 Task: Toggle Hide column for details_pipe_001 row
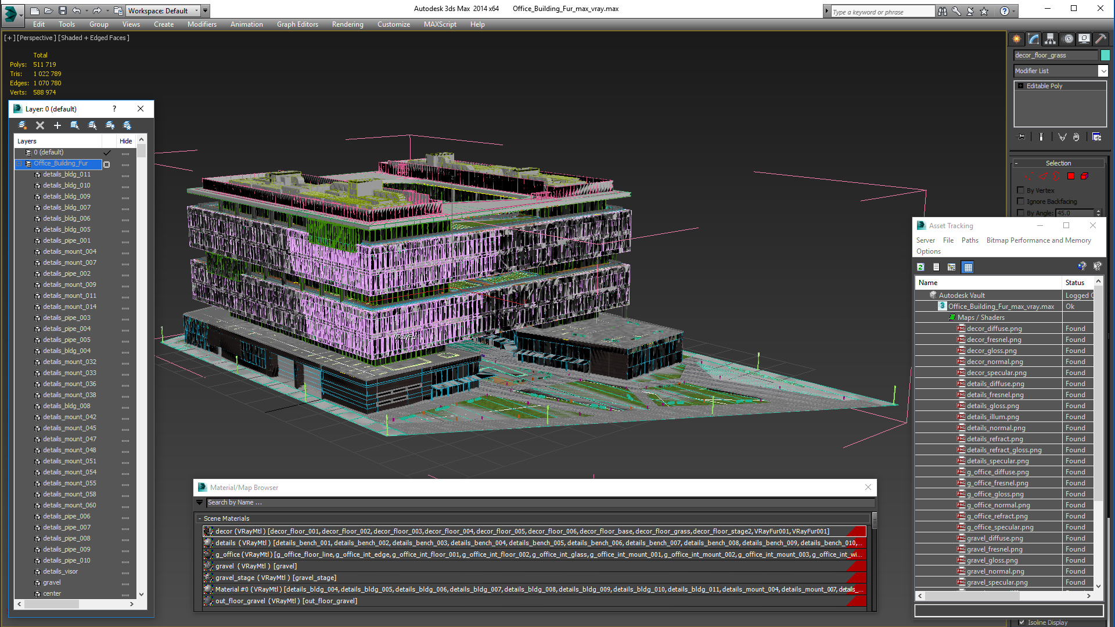(125, 241)
